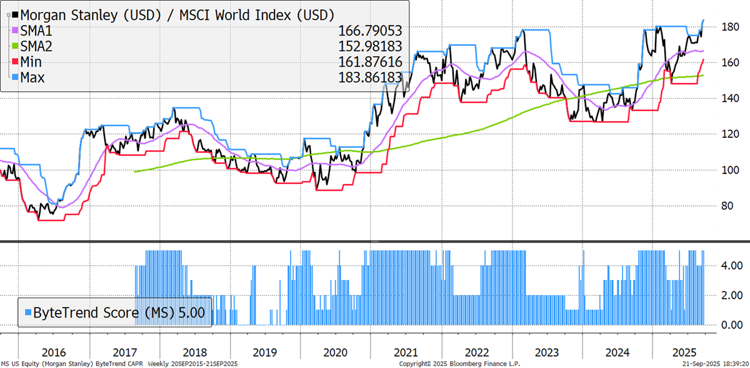750x368 pixels.
Task: Select the SMA2 value 152.98183
Action: click(369, 46)
